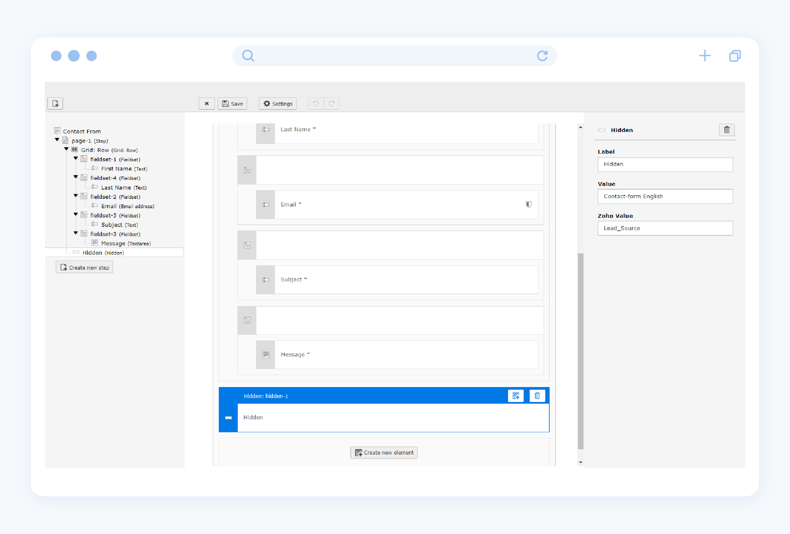Select Email address item in tree
The image size is (790, 534).
[x=127, y=206]
